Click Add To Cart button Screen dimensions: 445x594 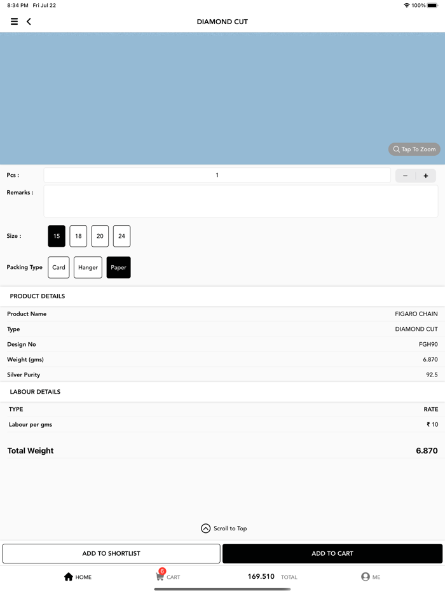(x=332, y=553)
